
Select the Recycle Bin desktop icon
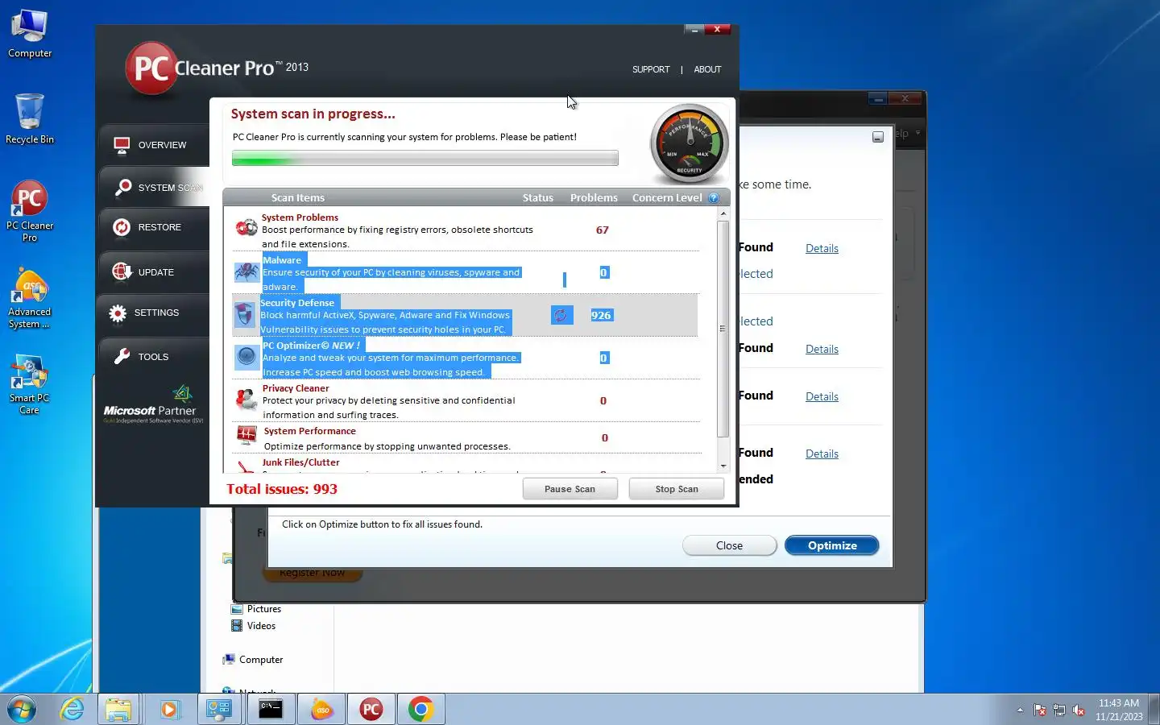(30, 119)
